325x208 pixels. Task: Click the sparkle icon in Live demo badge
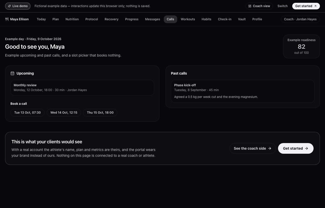tap(9, 6)
